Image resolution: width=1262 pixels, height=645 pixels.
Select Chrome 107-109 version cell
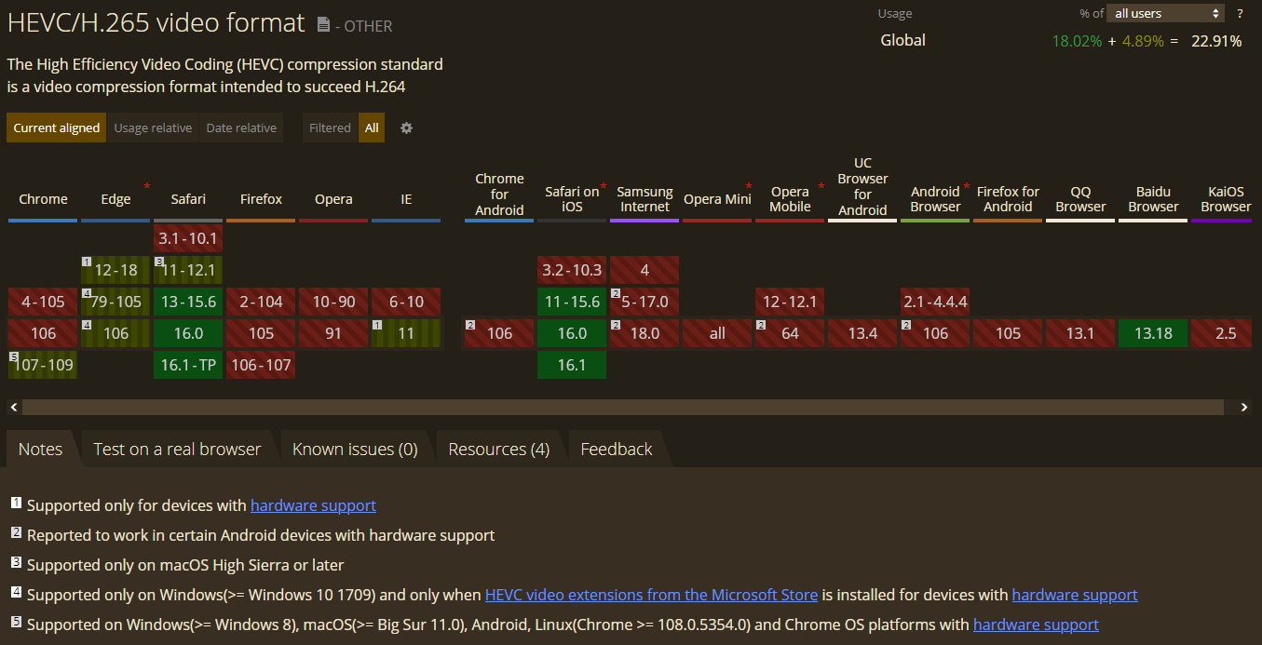pyautogui.click(x=43, y=365)
